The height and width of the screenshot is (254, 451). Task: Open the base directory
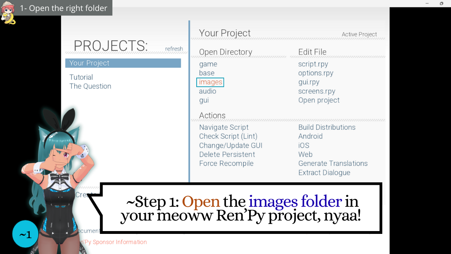tap(207, 73)
